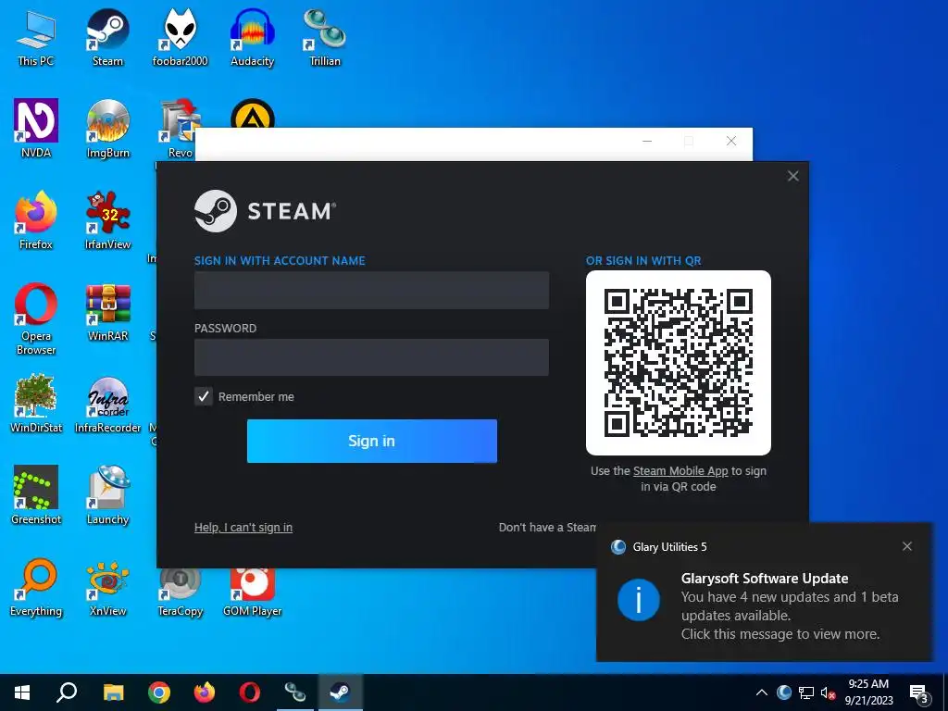Viewport: 948px width, 711px height.
Task: Uncheck the Remember me checkbox
Action: [x=203, y=396]
